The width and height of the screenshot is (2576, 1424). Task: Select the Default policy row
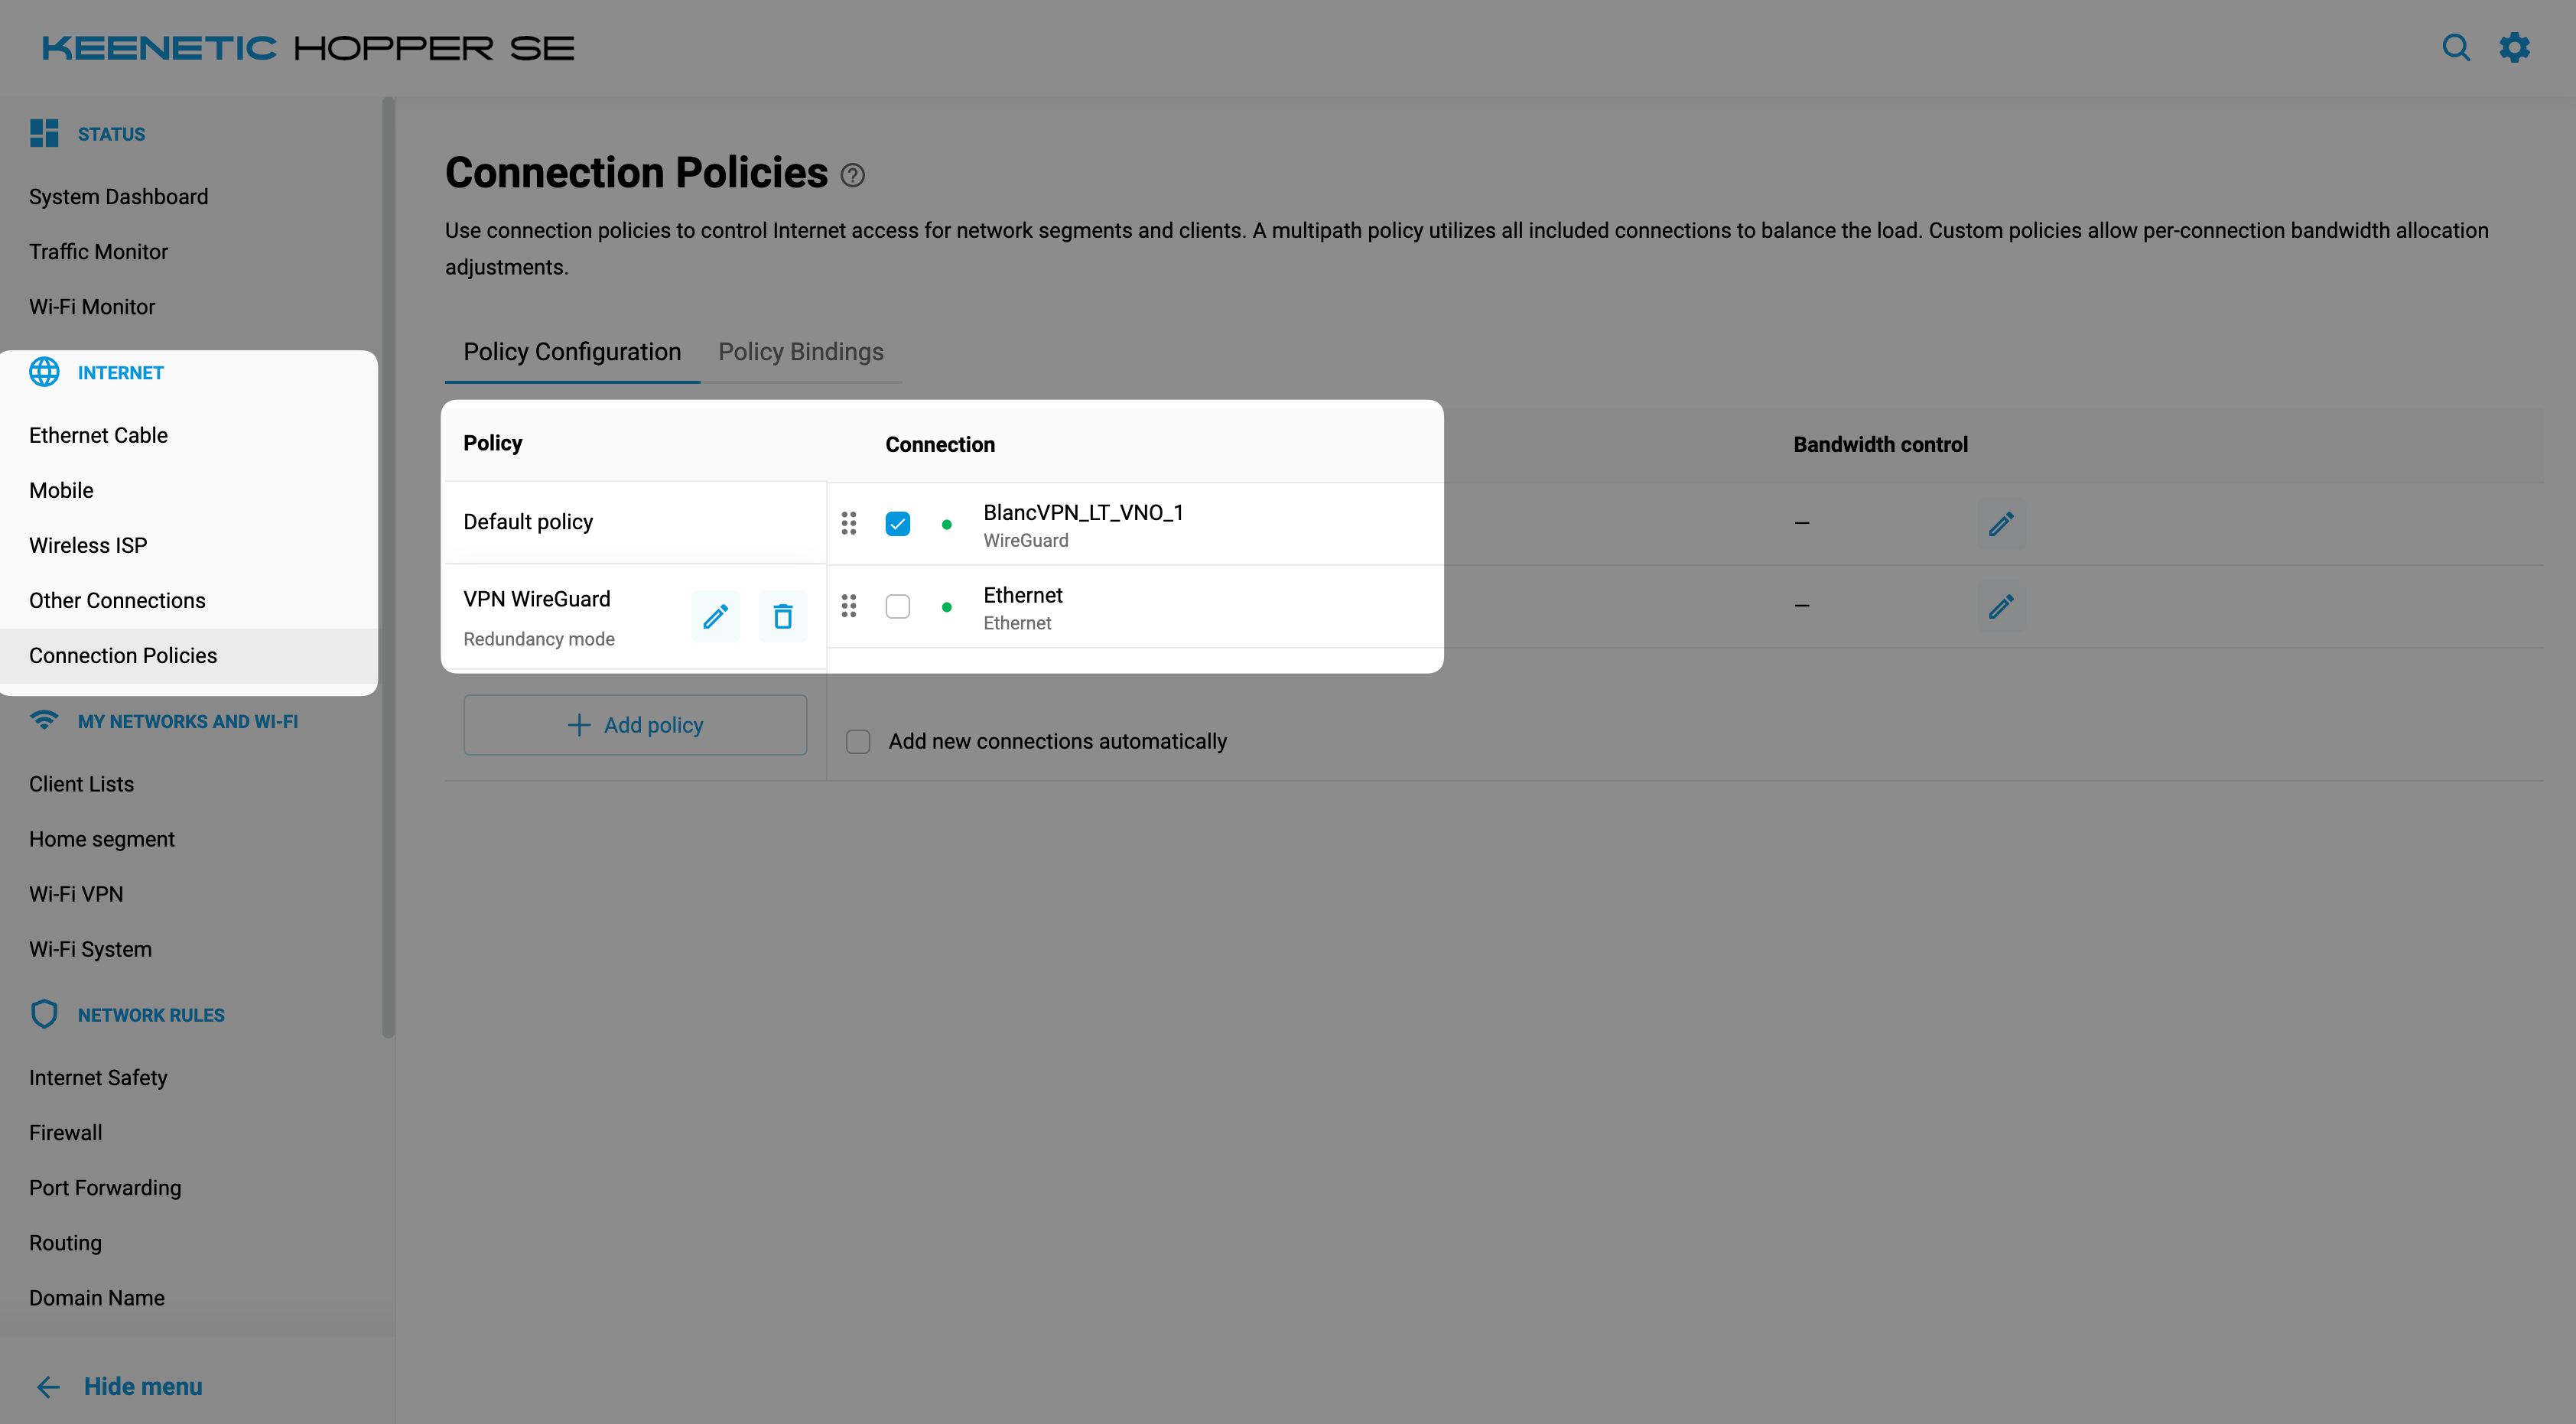tap(528, 522)
